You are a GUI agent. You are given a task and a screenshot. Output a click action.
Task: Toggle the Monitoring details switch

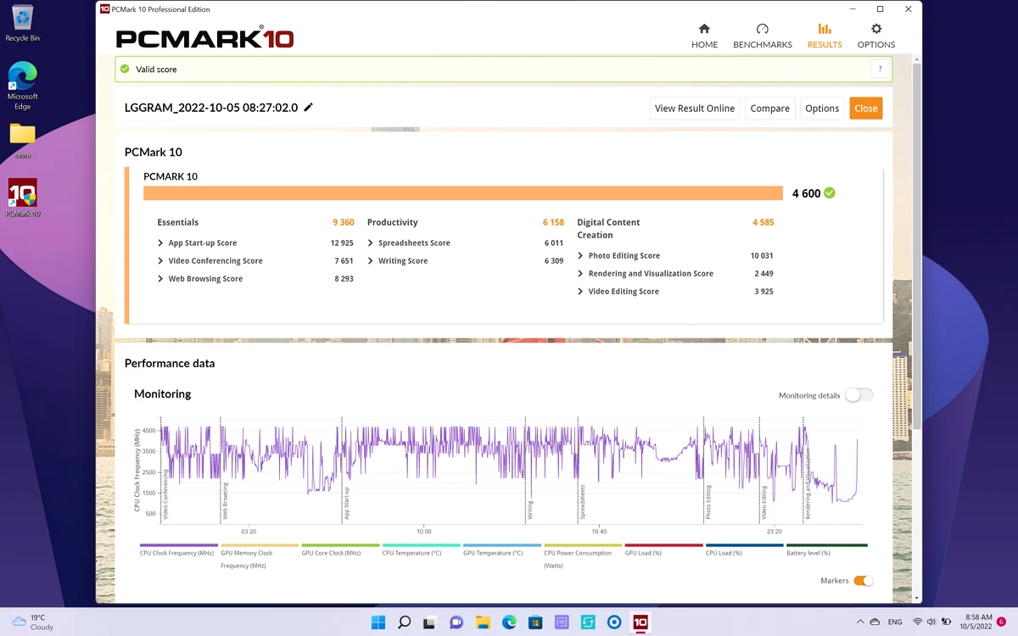tap(859, 395)
